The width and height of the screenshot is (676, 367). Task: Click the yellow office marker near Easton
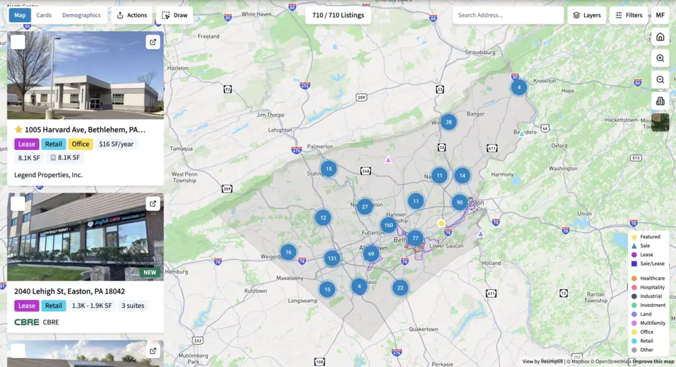[x=441, y=224]
